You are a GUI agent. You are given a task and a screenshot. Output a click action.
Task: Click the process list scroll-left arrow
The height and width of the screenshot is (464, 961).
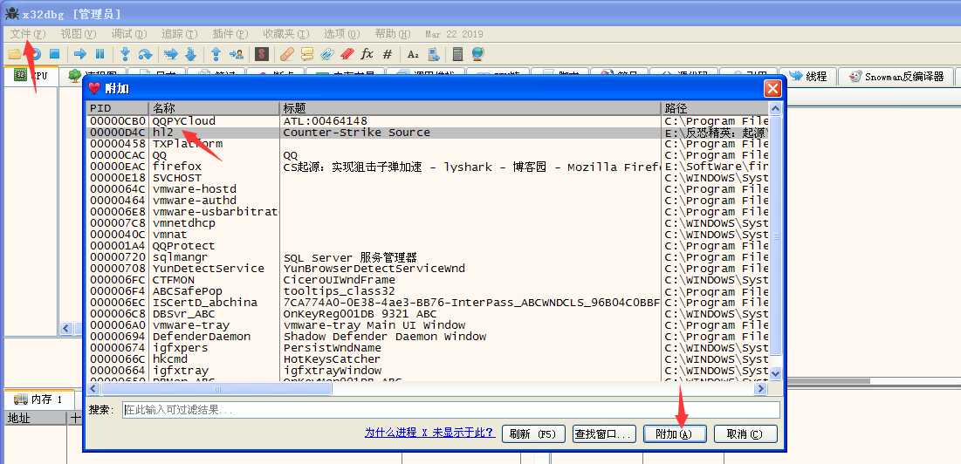pos(93,389)
